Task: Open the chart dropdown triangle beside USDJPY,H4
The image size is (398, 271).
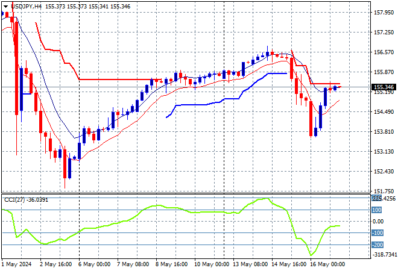Action: pyautogui.click(x=5, y=7)
